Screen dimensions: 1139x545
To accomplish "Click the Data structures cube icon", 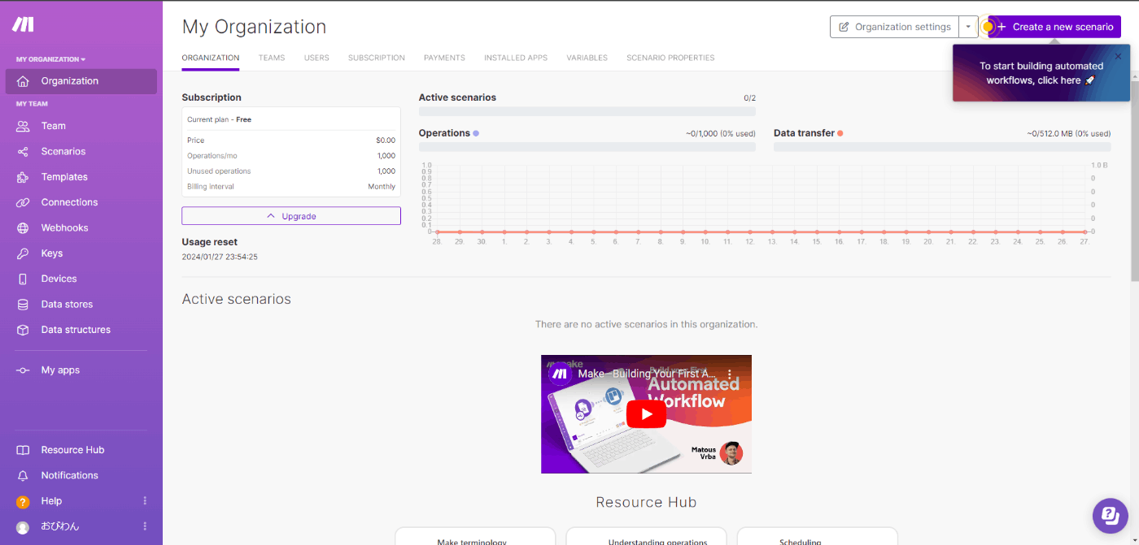I will 23,330.
